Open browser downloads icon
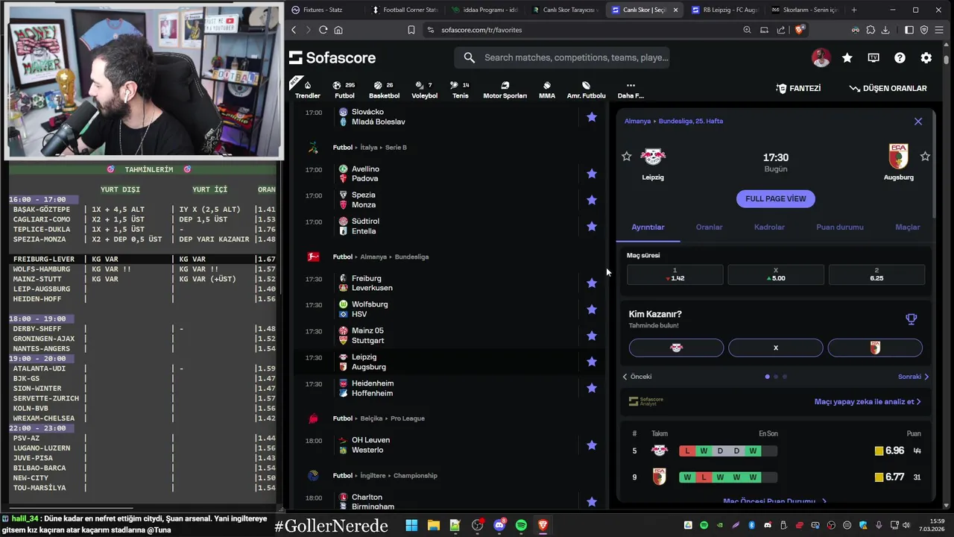The width and height of the screenshot is (954, 537). pos(885,30)
